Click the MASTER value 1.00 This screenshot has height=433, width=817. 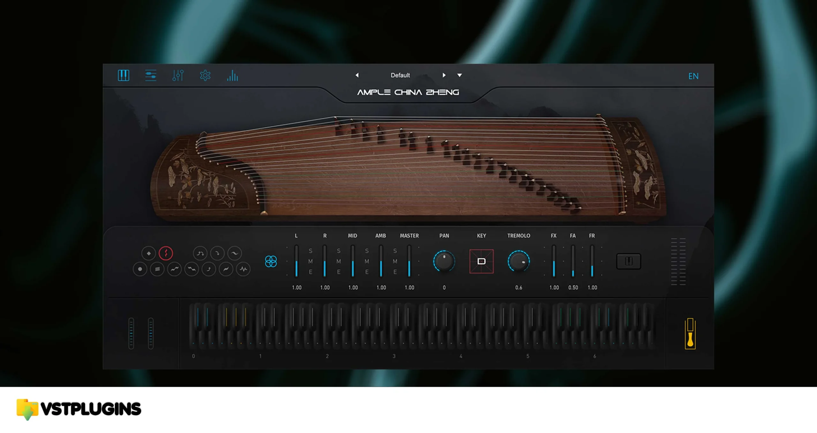point(409,288)
